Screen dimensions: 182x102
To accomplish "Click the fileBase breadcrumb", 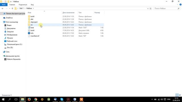I will pos(29,8).
